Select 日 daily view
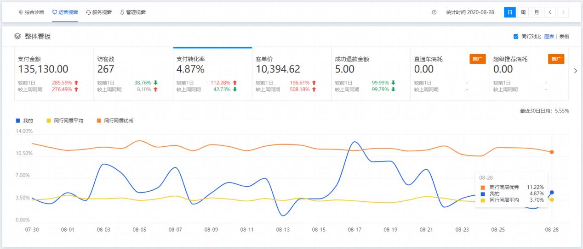Image resolution: width=583 pixels, height=249 pixels. coord(510,12)
